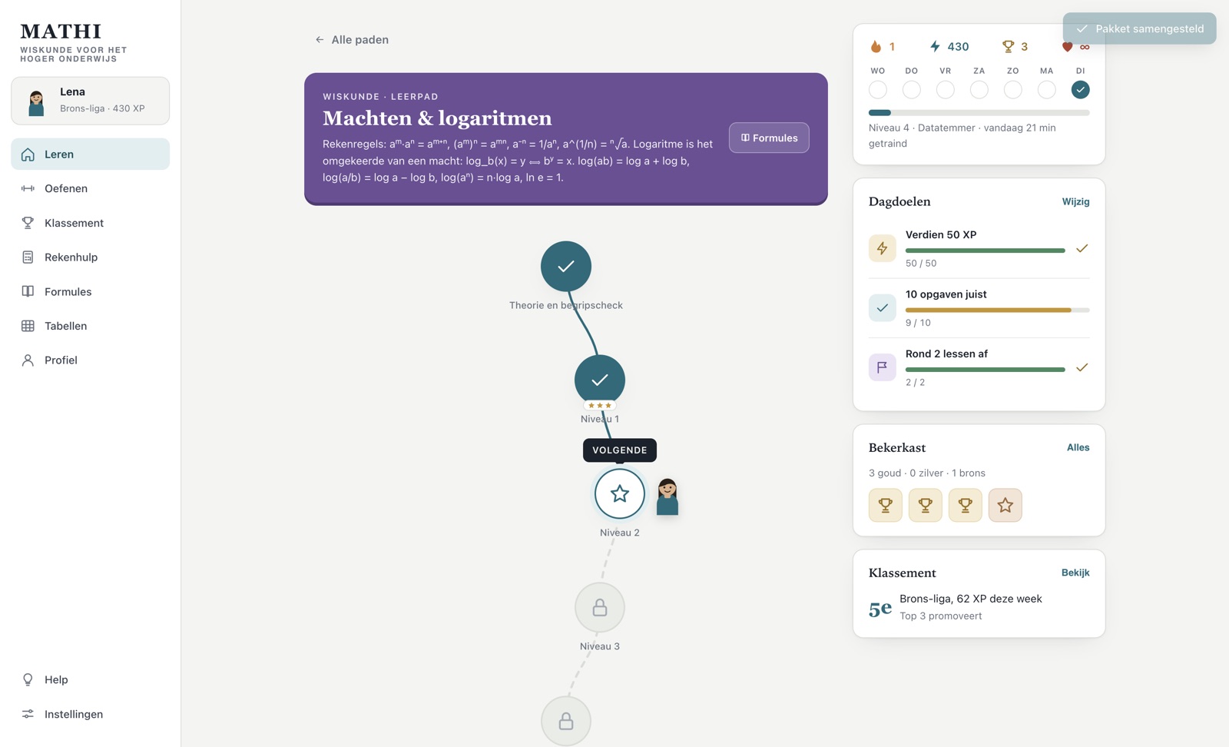Image resolution: width=1229 pixels, height=747 pixels.
Task: Click the grid icon next to Tabellen
Action: coord(28,326)
